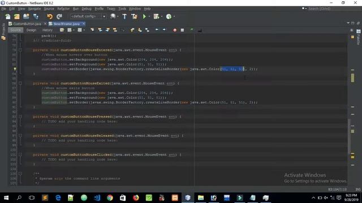362x203 pixels.
Task: Click the vertical editor scrollbar thumb
Action: [349, 137]
